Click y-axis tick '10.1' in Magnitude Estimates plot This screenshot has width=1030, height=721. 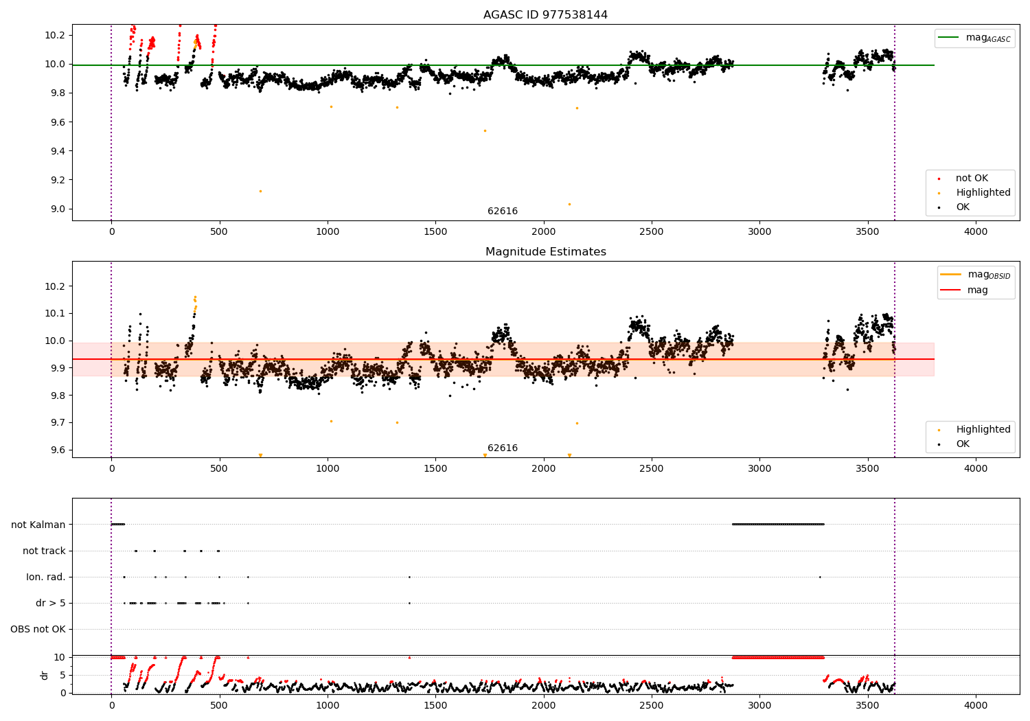click(55, 313)
